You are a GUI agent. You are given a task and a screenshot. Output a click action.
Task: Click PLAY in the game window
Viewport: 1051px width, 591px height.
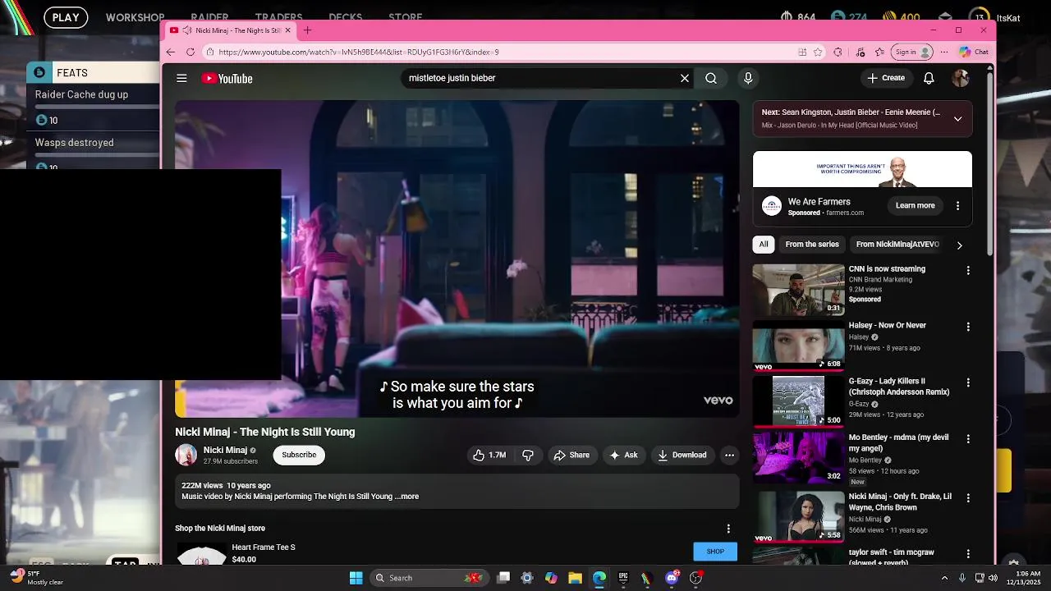click(66, 17)
